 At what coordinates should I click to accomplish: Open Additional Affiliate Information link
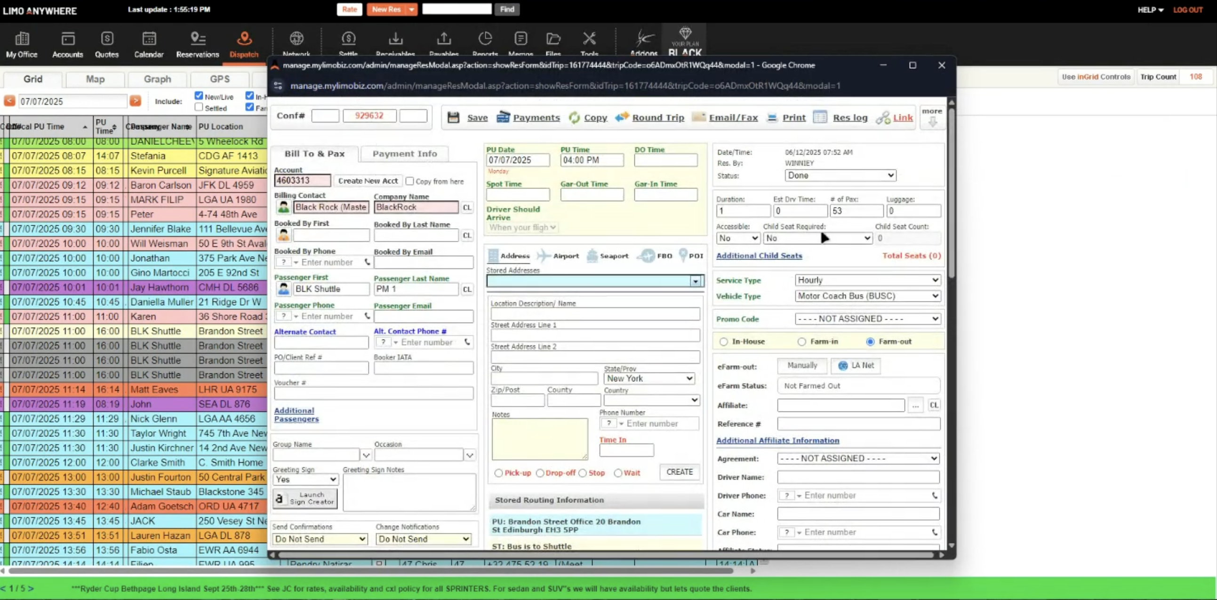[777, 441]
